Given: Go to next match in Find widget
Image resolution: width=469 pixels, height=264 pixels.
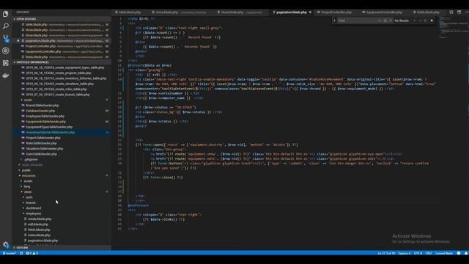Looking at the screenshot, I should (x=420, y=21).
